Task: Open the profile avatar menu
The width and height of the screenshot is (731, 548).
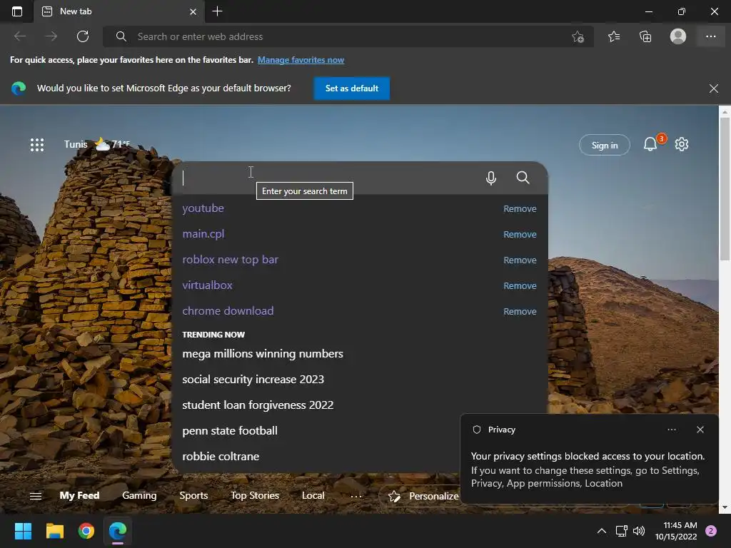Action: click(x=678, y=36)
